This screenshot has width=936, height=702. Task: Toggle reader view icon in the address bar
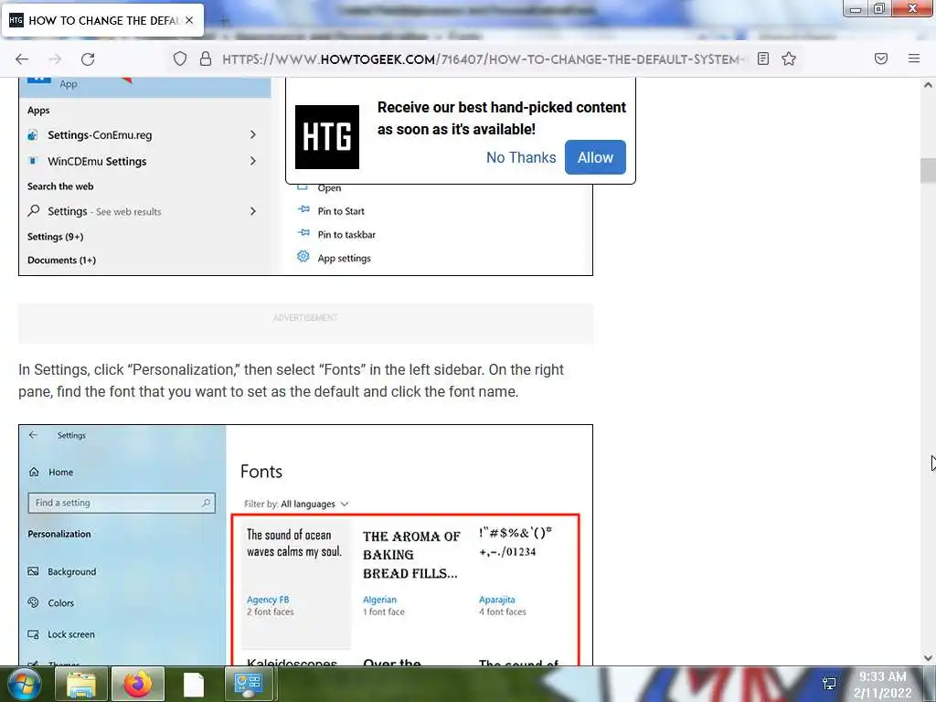763,58
